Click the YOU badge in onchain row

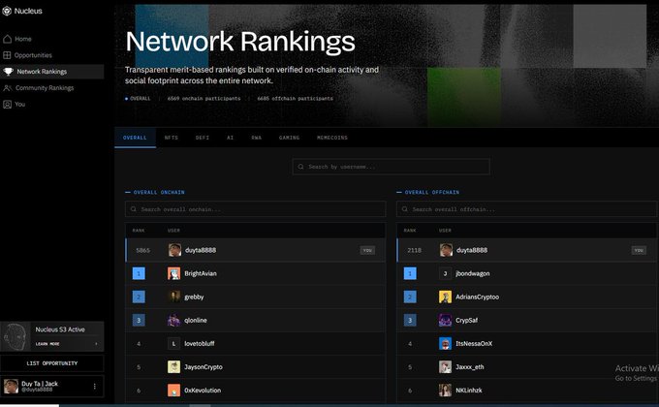[x=367, y=250]
